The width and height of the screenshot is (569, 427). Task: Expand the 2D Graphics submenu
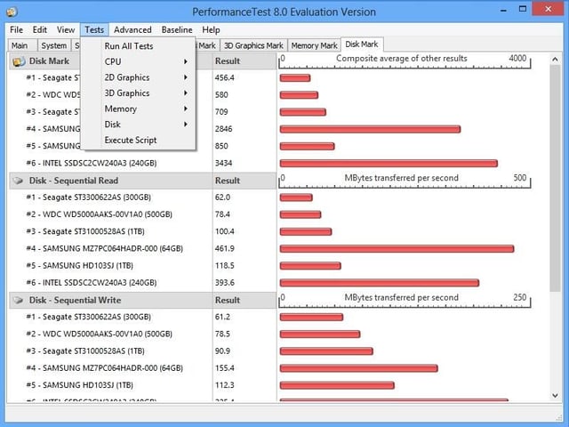click(x=139, y=77)
